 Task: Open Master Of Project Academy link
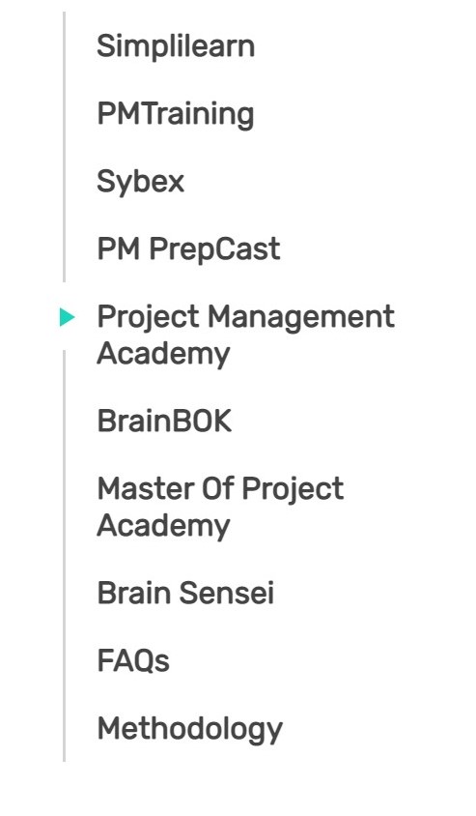220,507
